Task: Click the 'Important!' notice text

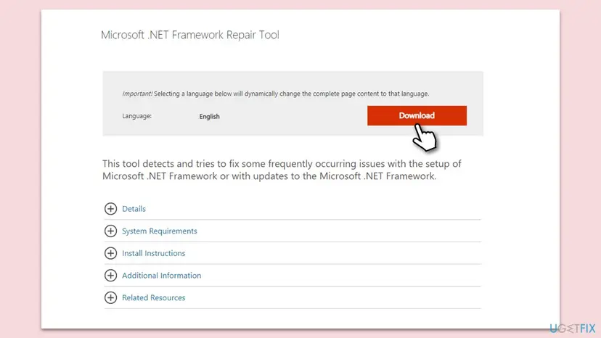Action: coord(276,94)
